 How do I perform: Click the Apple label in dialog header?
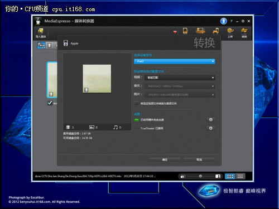tap(74, 43)
